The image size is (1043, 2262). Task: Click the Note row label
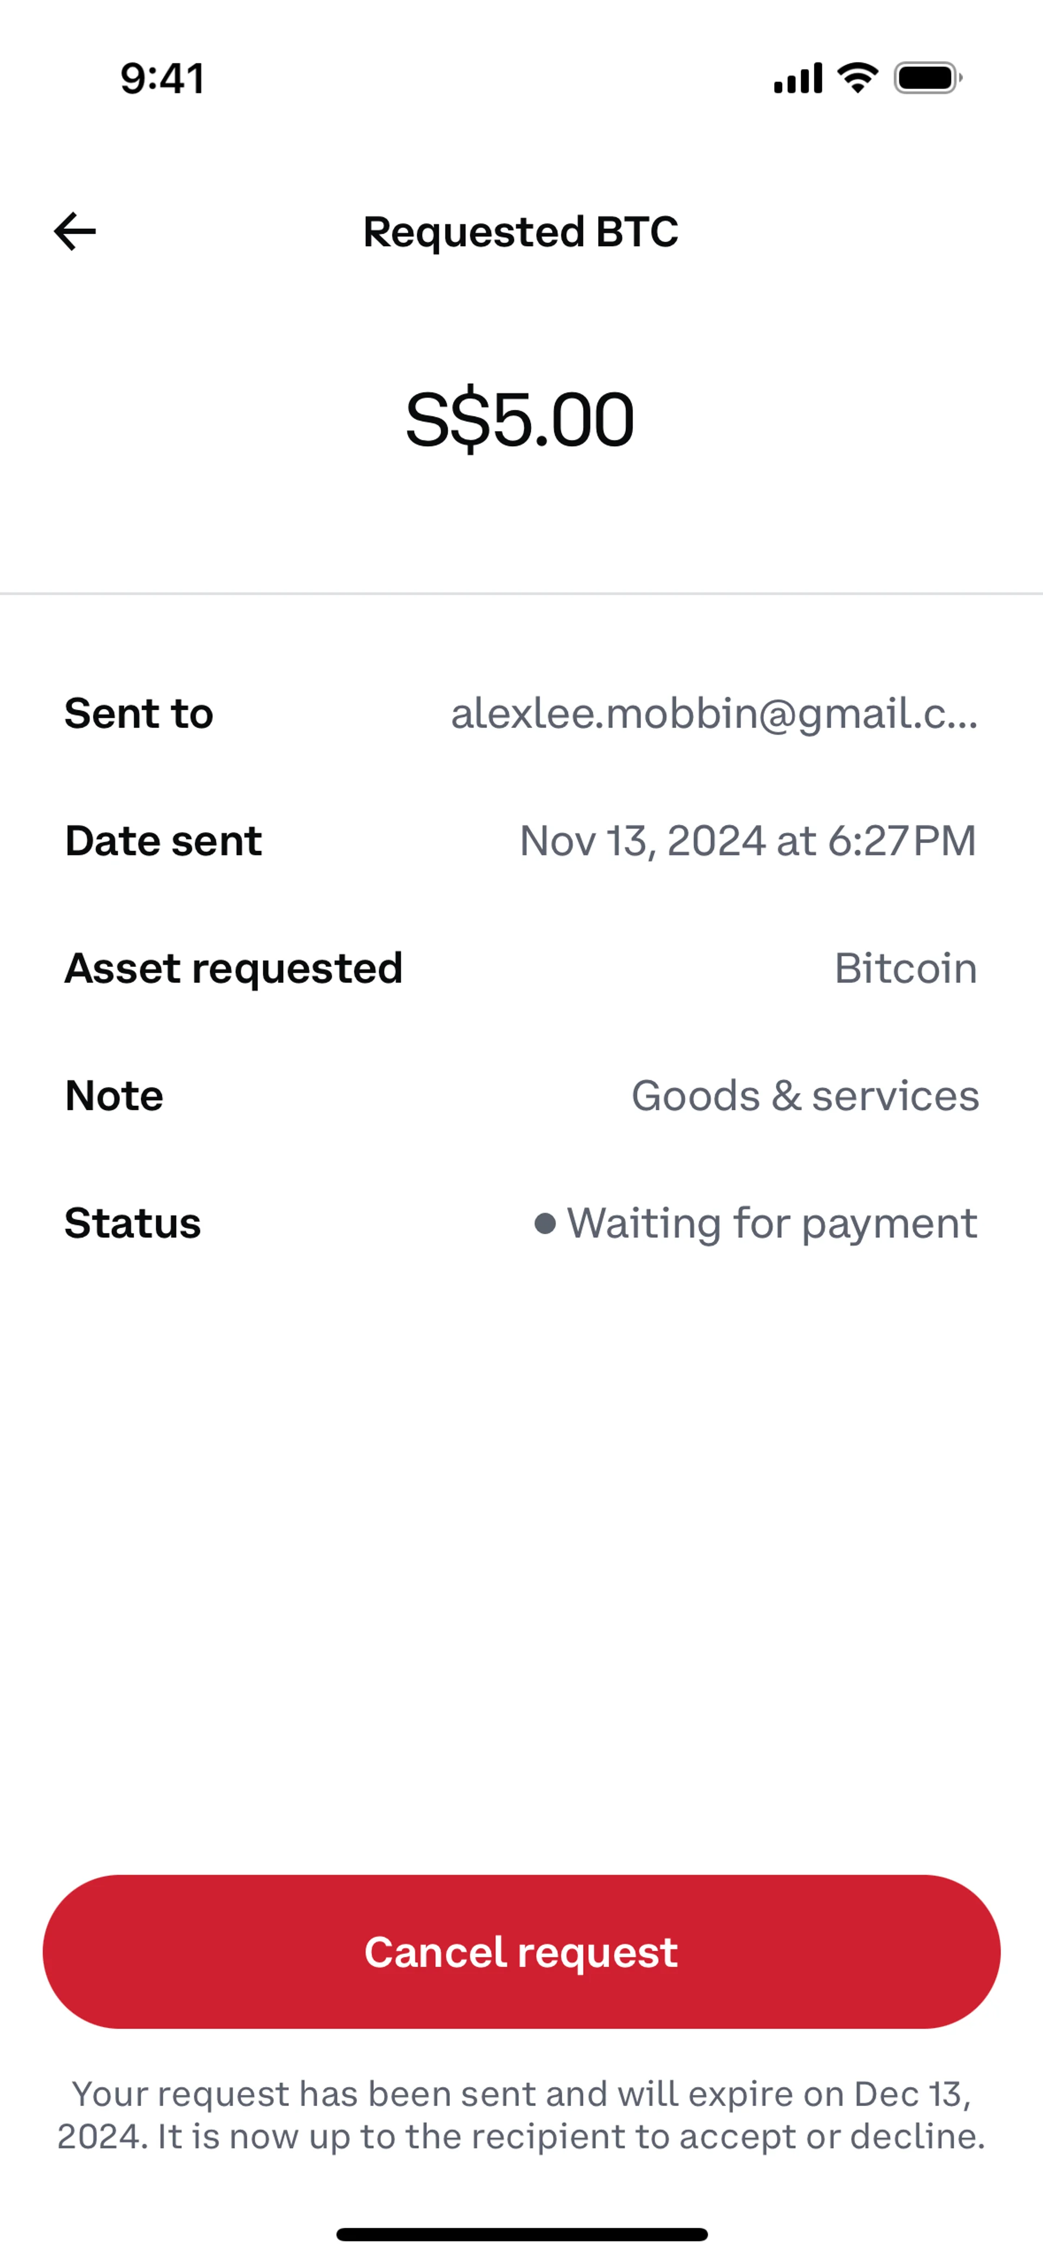tap(114, 1096)
